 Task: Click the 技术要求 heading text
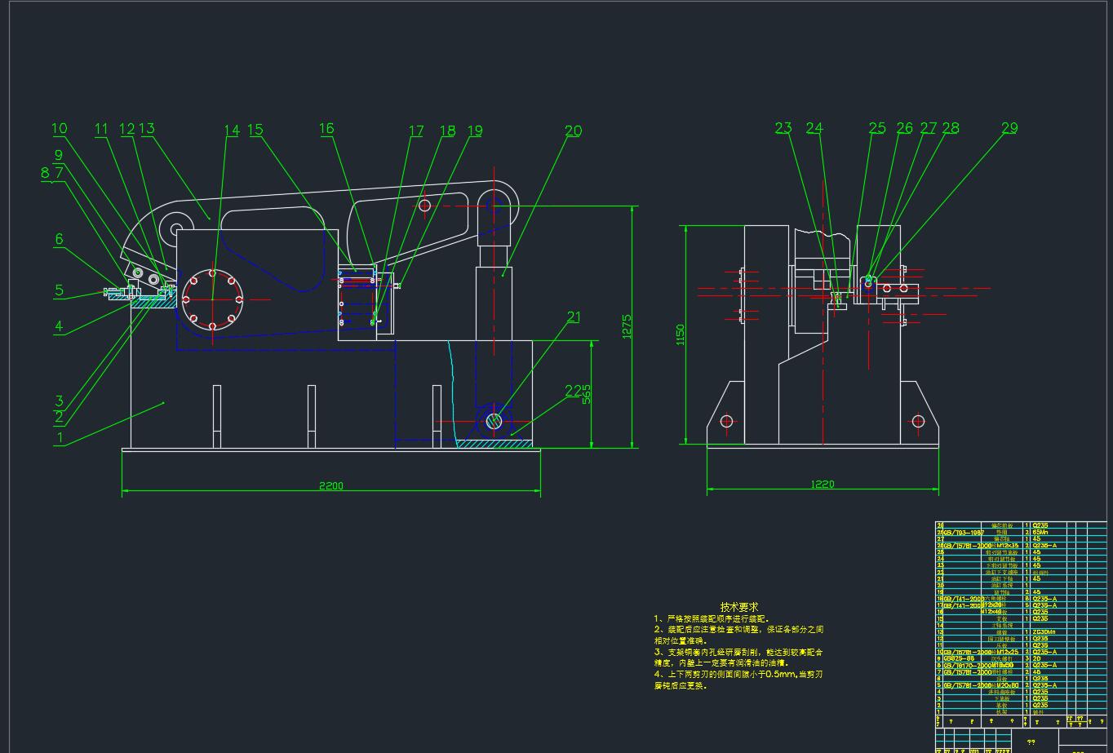pos(739,607)
